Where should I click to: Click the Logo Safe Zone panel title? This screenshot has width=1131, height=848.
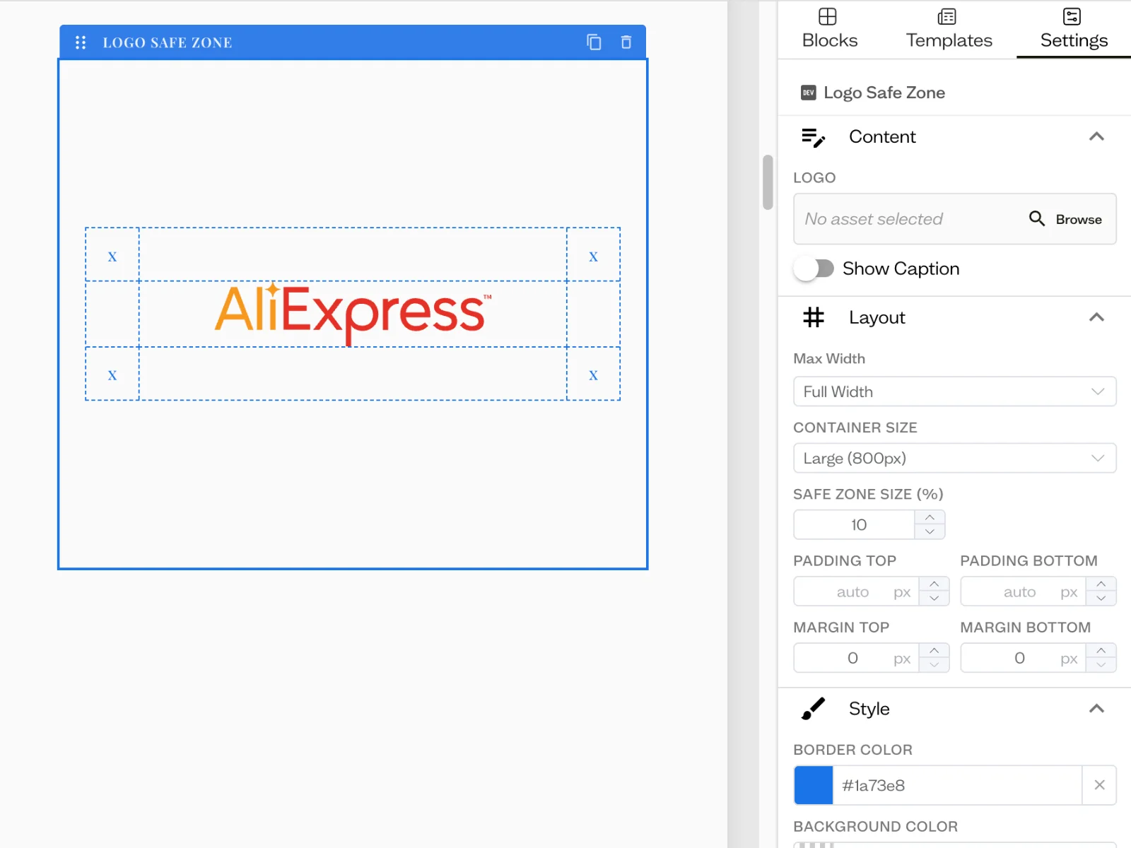tap(884, 93)
